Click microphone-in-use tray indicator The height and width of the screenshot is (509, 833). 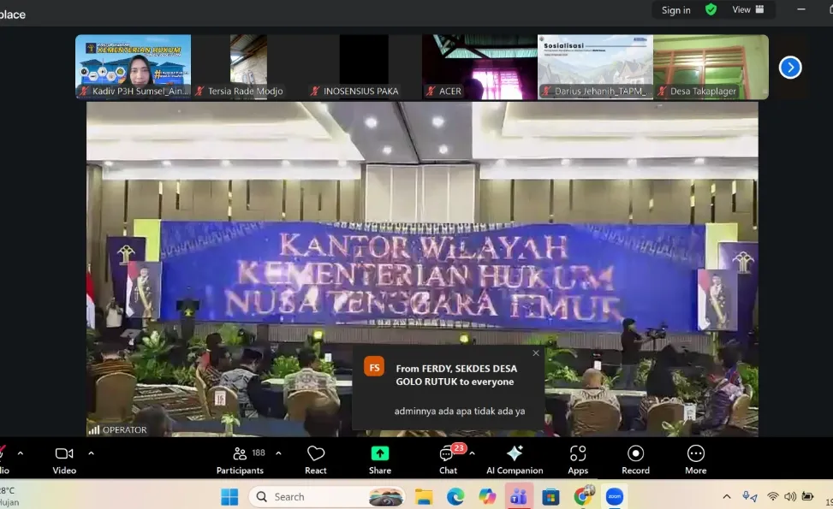(750, 497)
